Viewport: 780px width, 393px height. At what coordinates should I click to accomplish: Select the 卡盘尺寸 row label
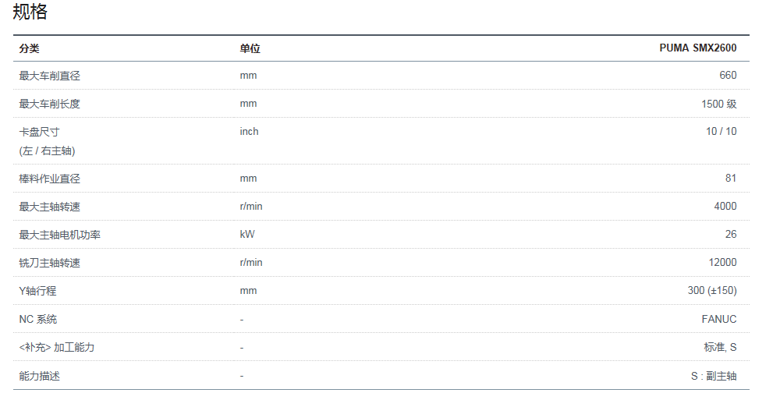[39, 132]
